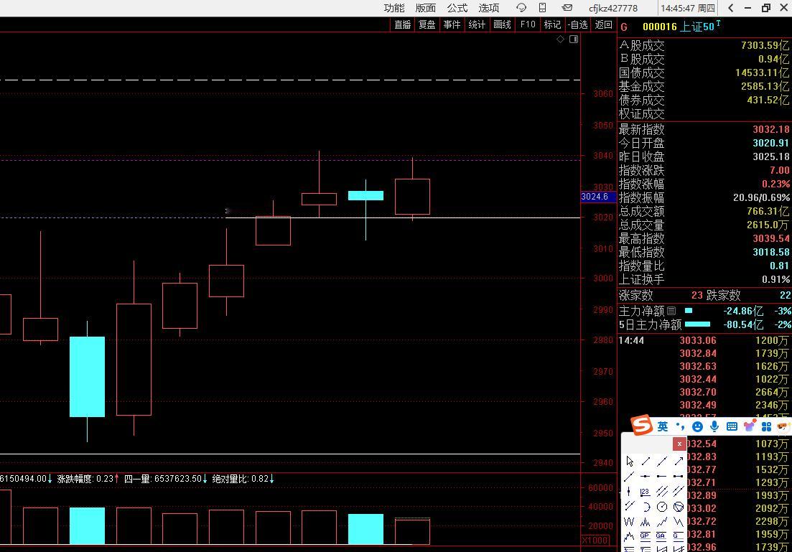Click the account name cfjkz427778

click(613, 8)
